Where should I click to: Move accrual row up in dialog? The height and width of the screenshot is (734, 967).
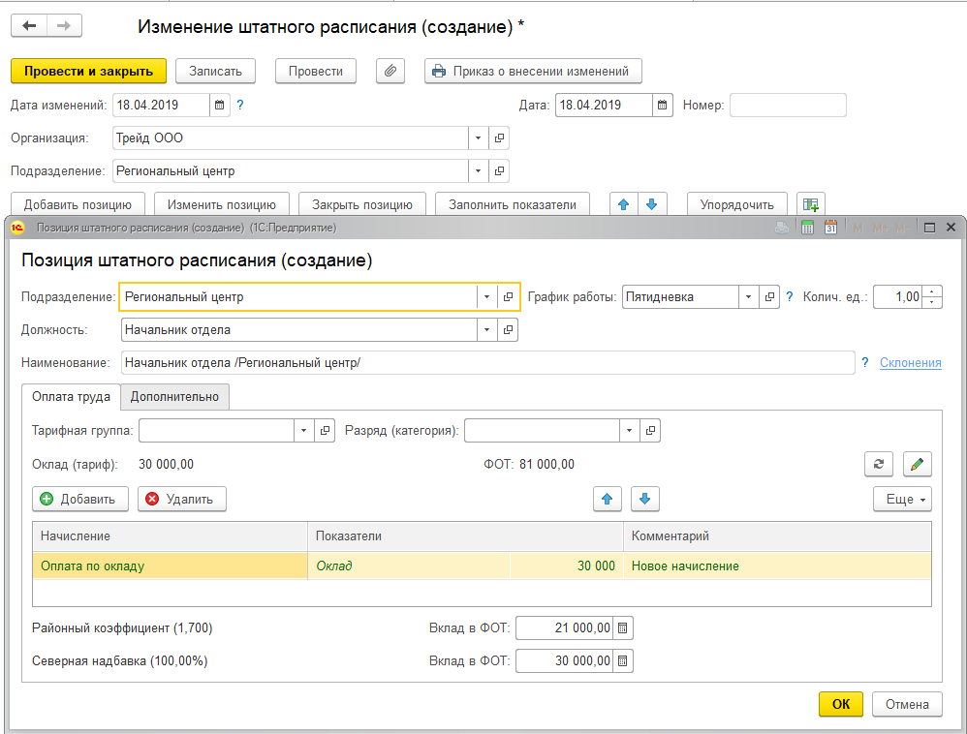click(x=608, y=499)
